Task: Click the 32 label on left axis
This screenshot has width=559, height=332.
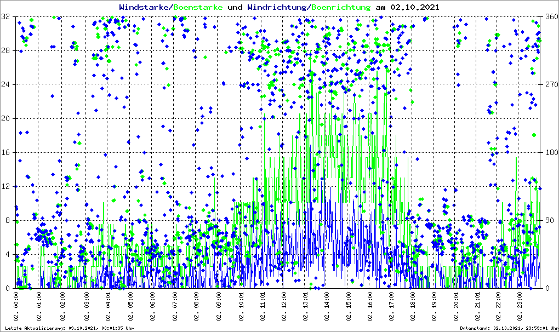Action: 7,17
